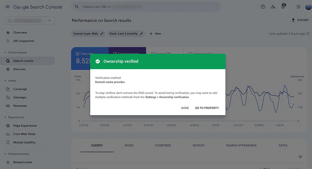Screen dimensions: 312x169
Task: Collapse the Experience sidebar section
Action: coord(5,117)
